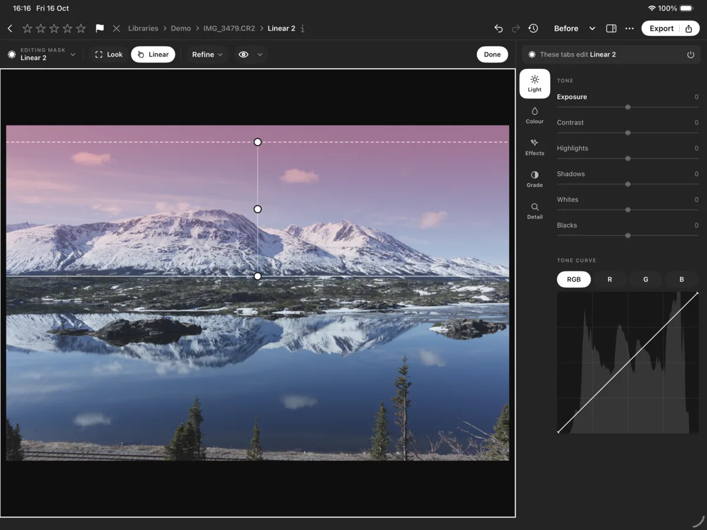Set rating to two stars
The image size is (707, 530).
click(x=41, y=28)
